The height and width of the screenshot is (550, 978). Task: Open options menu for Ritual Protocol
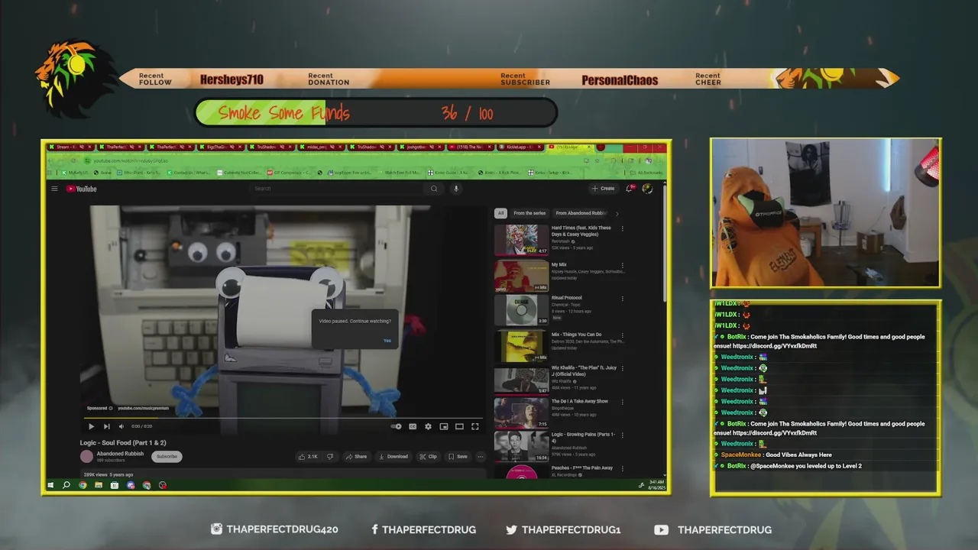pyautogui.click(x=622, y=299)
